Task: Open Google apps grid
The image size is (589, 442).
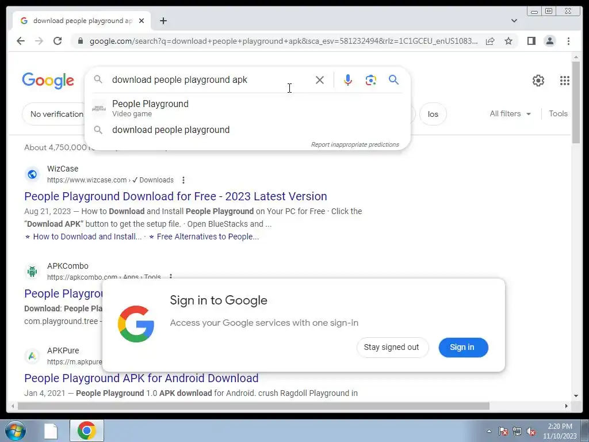Action: pyautogui.click(x=565, y=81)
